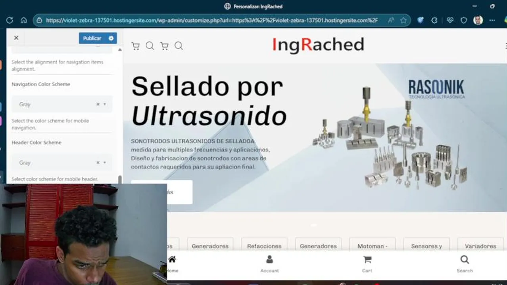Click the Publicar button
The width and height of the screenshot is (507, 285).
point(92,38)
